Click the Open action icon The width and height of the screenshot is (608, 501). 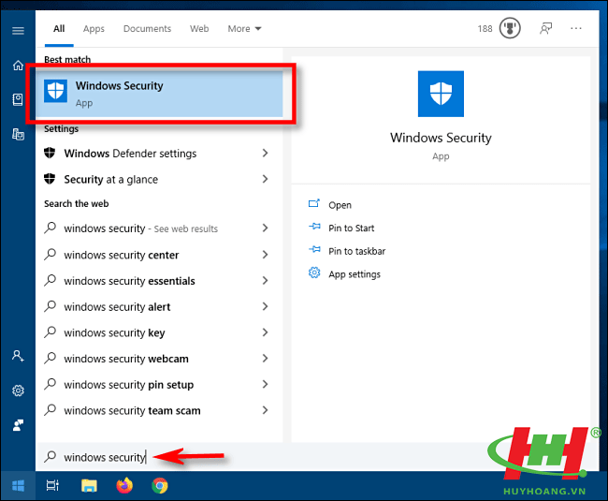(x=313, y=204)
